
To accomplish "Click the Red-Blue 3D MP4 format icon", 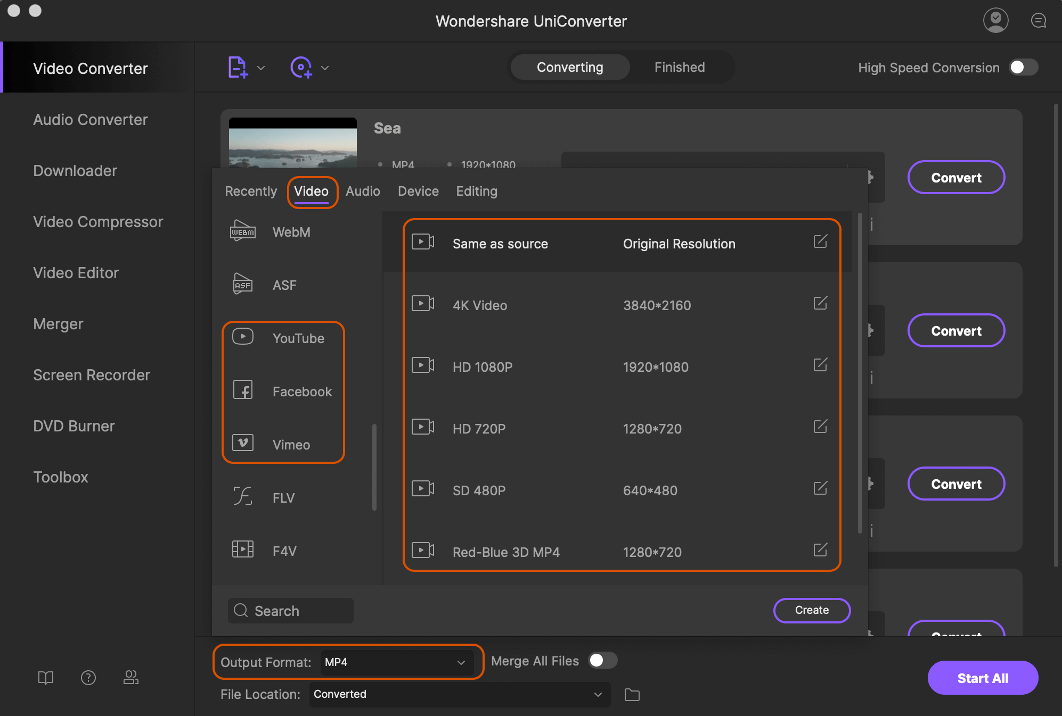I will [x=423, y=552].
